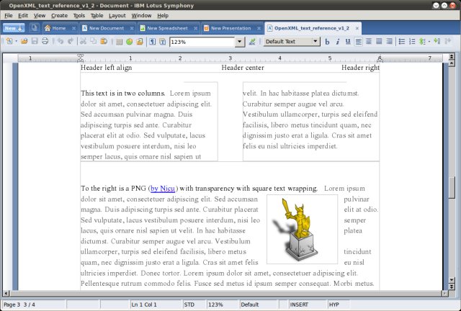Open the New button dropdown
461x311 pixels.
coord(22,28)
